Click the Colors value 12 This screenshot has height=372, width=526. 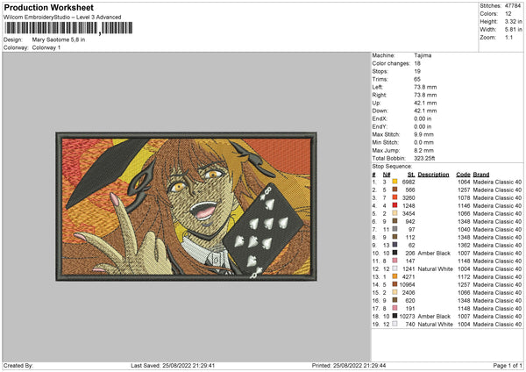click(508, 14)
